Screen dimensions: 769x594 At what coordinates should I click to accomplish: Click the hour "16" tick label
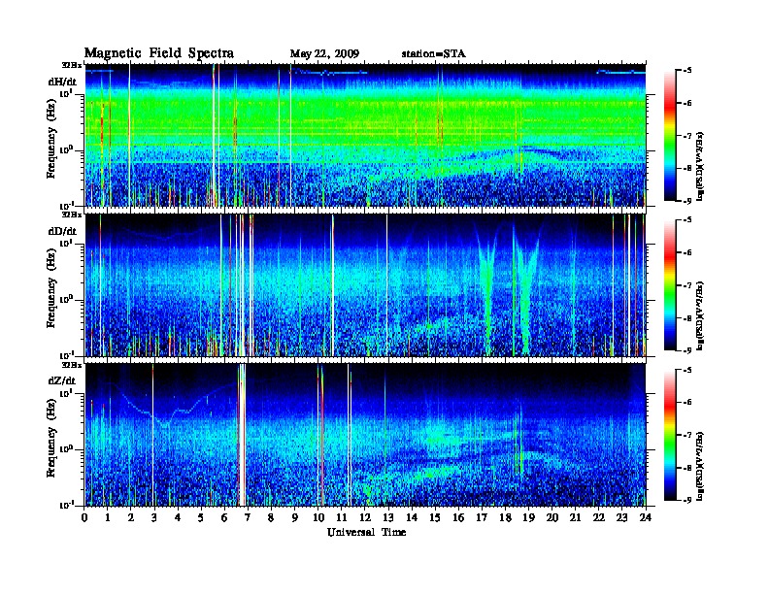458,517
